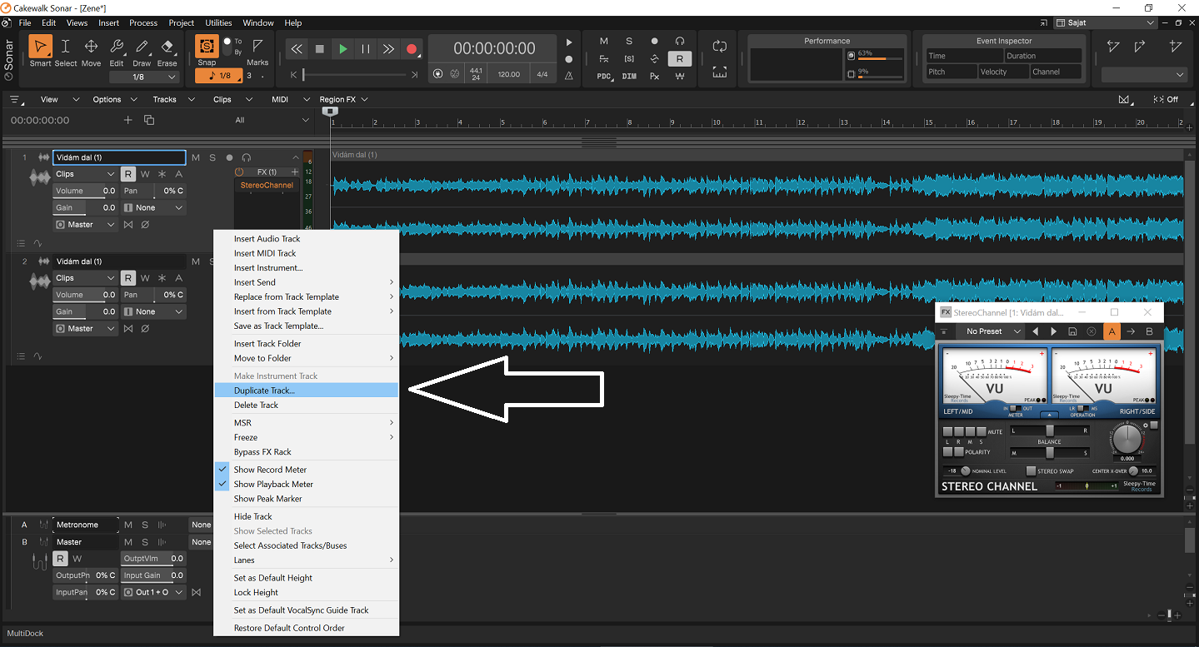Open the Process menu

(143, 22)
